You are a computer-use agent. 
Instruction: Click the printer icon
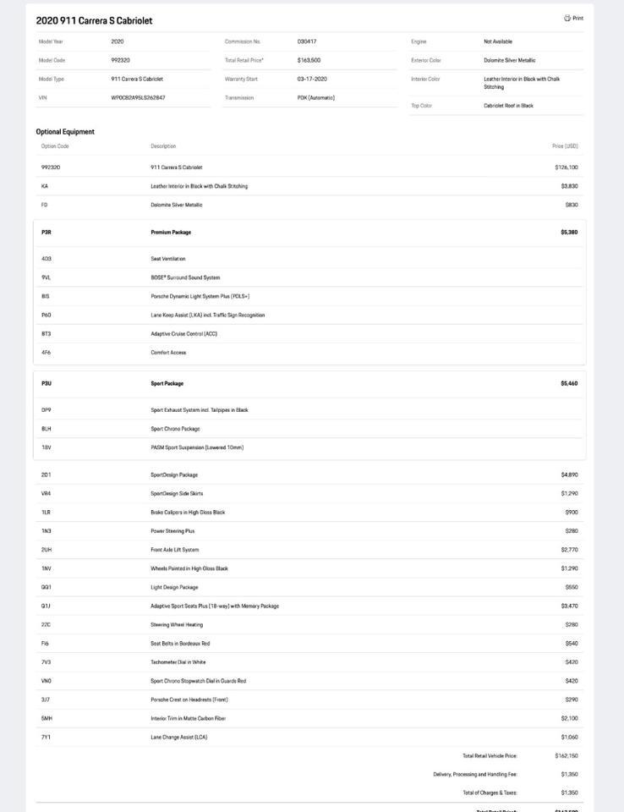tap(567, 18)
